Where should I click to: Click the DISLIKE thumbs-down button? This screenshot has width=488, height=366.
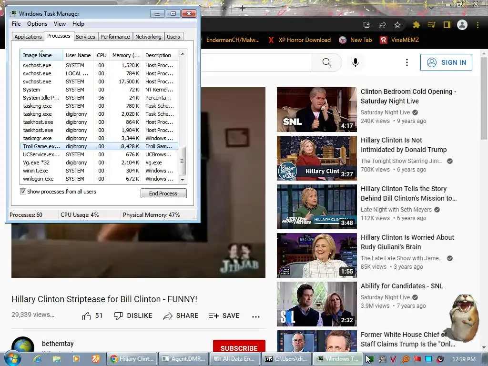(x=133, y=315)
